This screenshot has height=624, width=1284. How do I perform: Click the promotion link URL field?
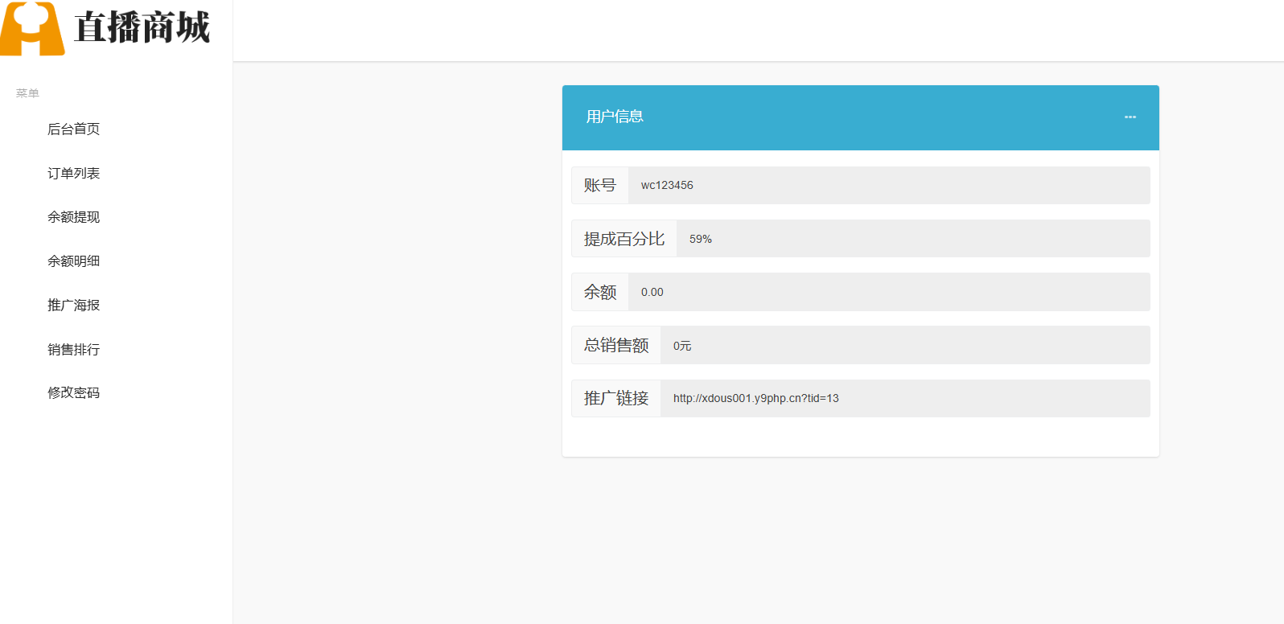coord(904,399)
